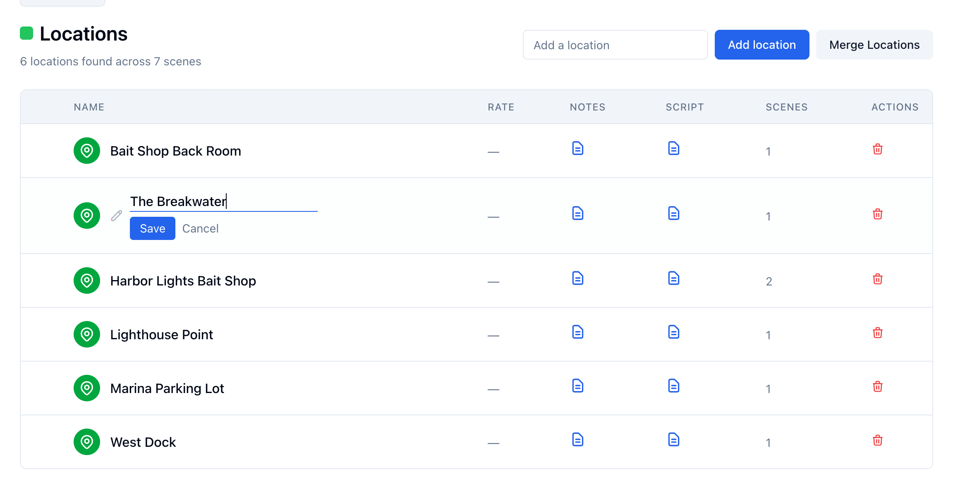Cancel editing The Breakwater name
Image resolution: width=953 pixels, height=489 pixels.
pyautogui.click(x=200, y=228)
